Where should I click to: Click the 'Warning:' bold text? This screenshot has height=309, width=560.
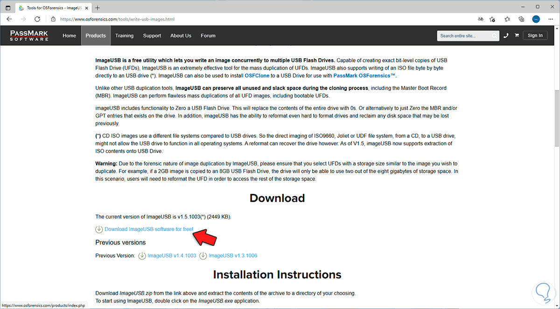[x=106, y=164]
